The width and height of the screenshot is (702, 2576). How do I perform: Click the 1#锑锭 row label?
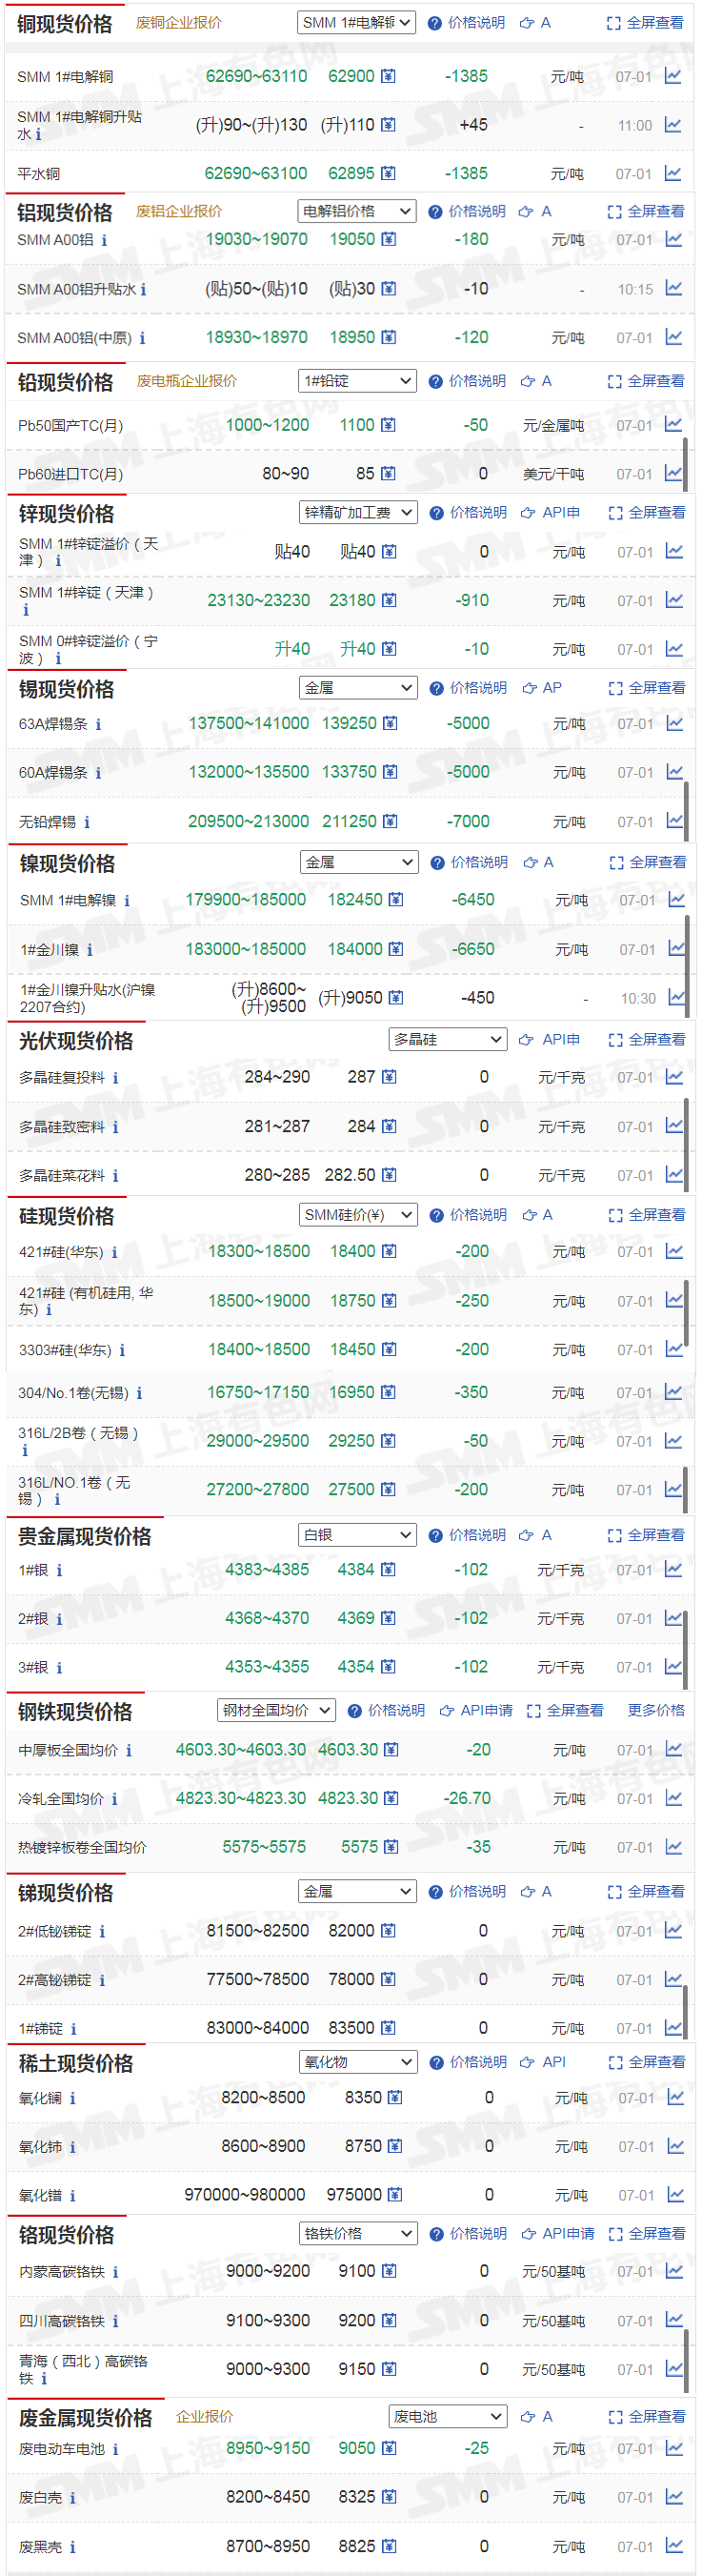(x=41, y=2028)
